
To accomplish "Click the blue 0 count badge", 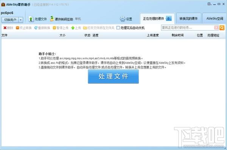I will pyautogui.click(x=168, y=19).
